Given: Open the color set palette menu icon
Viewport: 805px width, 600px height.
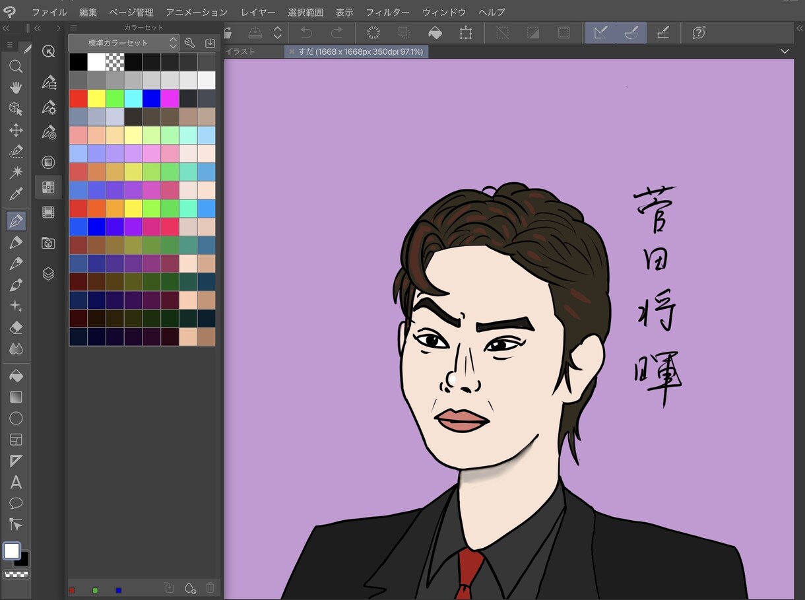Looking at the screenshot, I should [x=73, y=28].
